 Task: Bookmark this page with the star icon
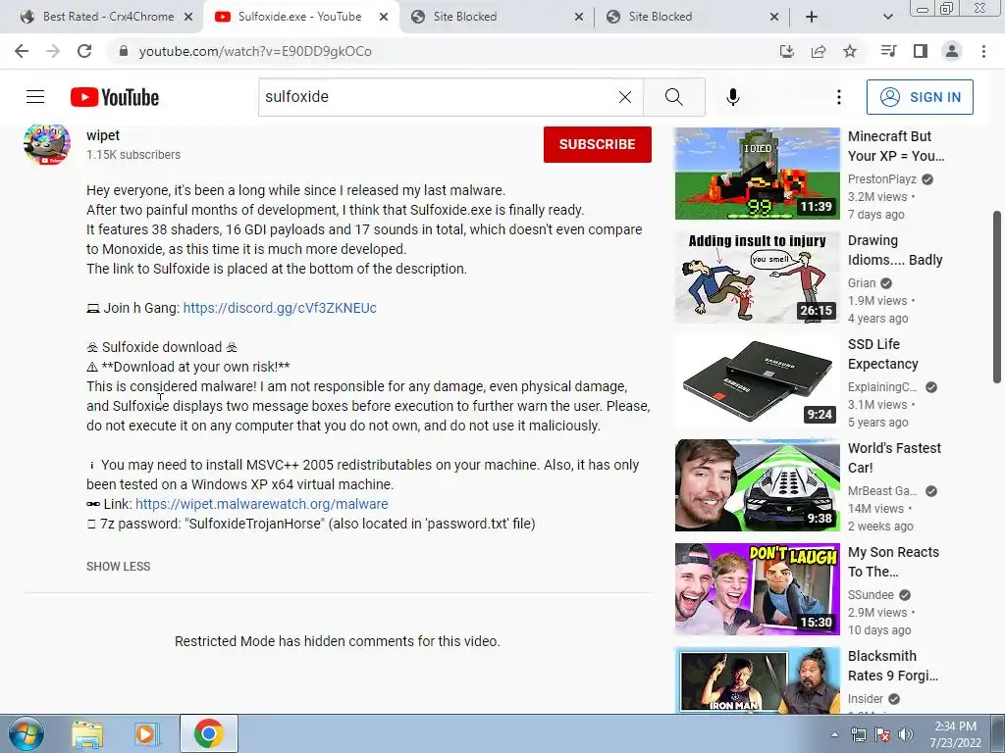tap(850, 51)
